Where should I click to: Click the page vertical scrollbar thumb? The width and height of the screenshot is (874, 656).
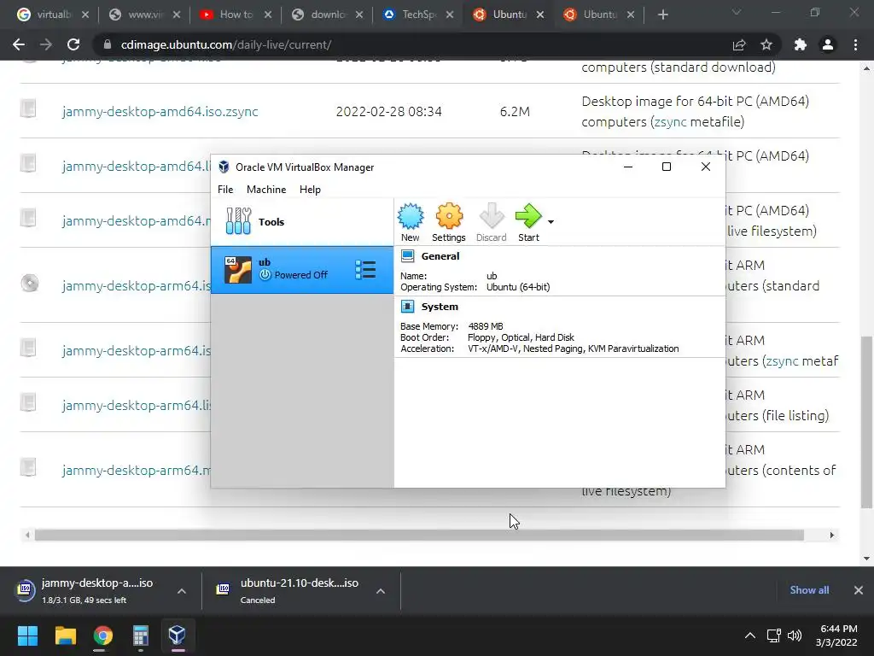point(866,421)
